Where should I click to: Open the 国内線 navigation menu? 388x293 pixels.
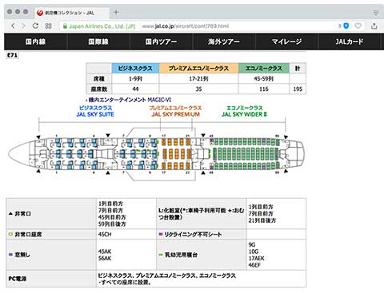[x=35, y=42]
